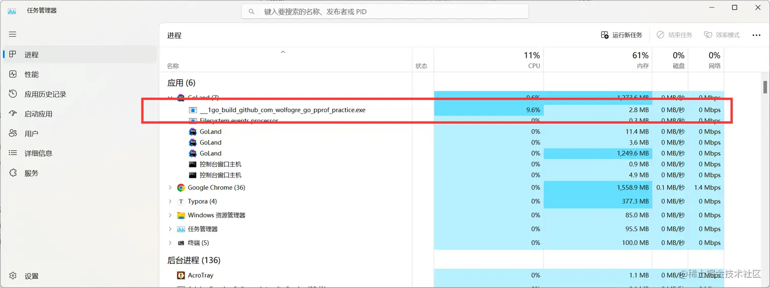Click the search box for name or PID

tap(385, 11)
